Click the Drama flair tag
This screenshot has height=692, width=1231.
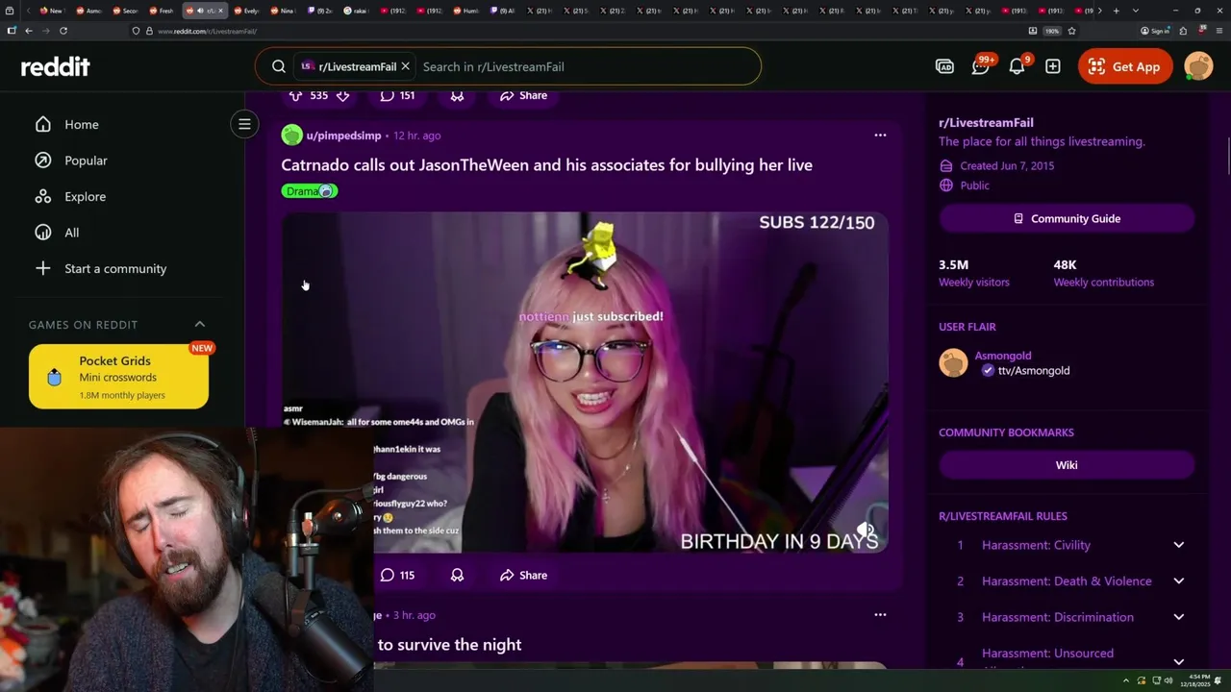310,191
